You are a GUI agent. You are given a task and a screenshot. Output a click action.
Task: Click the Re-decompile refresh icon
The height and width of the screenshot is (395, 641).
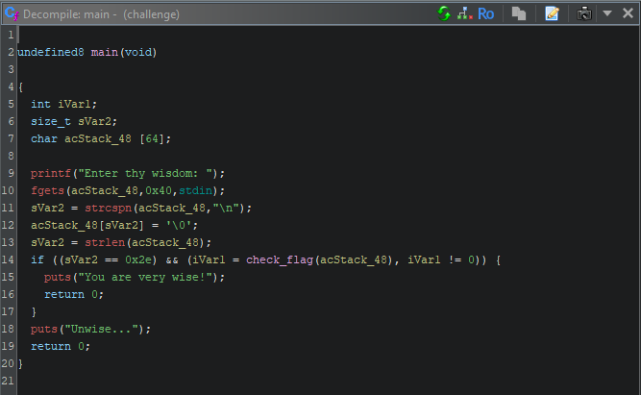(x=444, y=13)
